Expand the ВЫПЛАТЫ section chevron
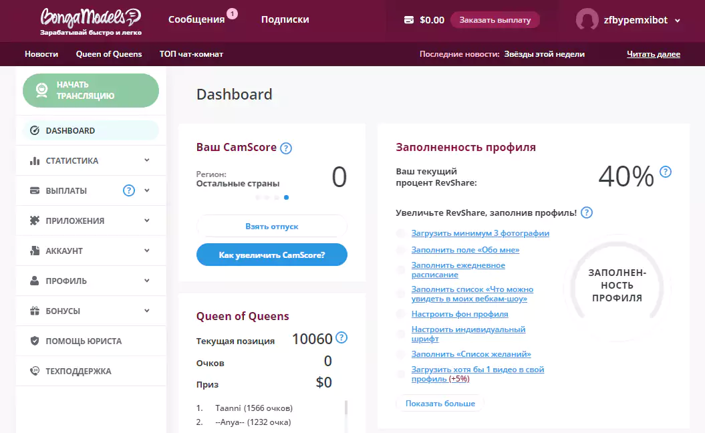This screenshot has width=705, height=433. [147, 190]
